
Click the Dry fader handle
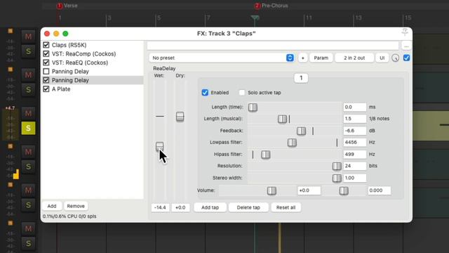pos(180,117)
